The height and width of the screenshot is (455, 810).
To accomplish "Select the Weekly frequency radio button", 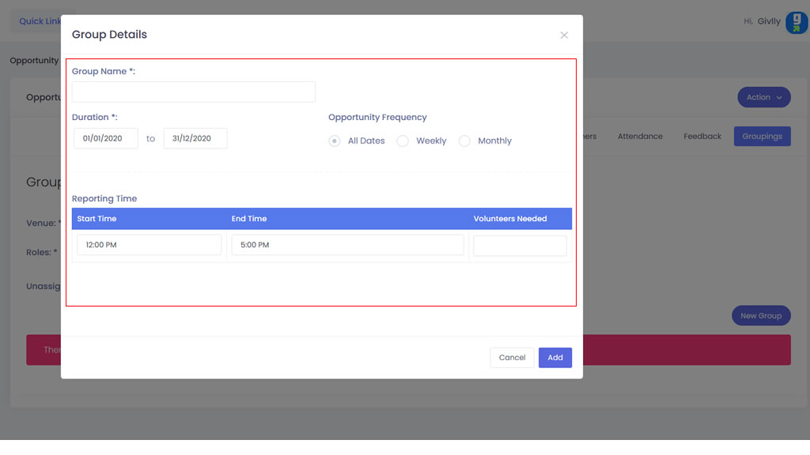I will pyautogui.click(x=403, y=141).
